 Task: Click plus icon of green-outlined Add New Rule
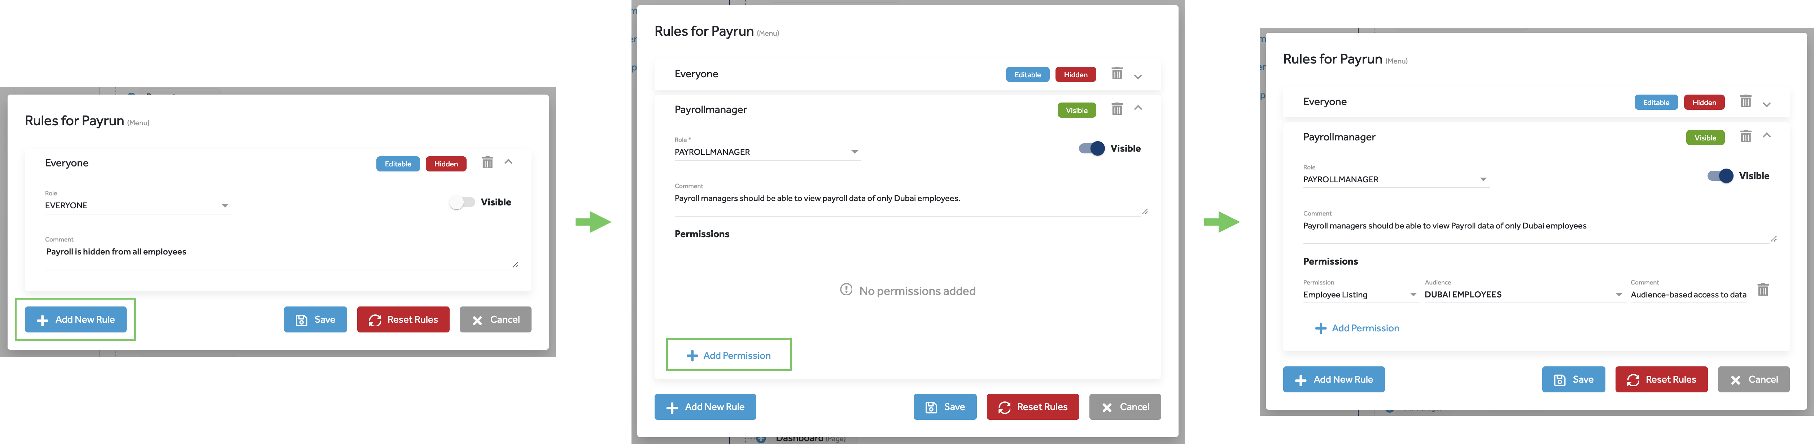coord(42,321)
